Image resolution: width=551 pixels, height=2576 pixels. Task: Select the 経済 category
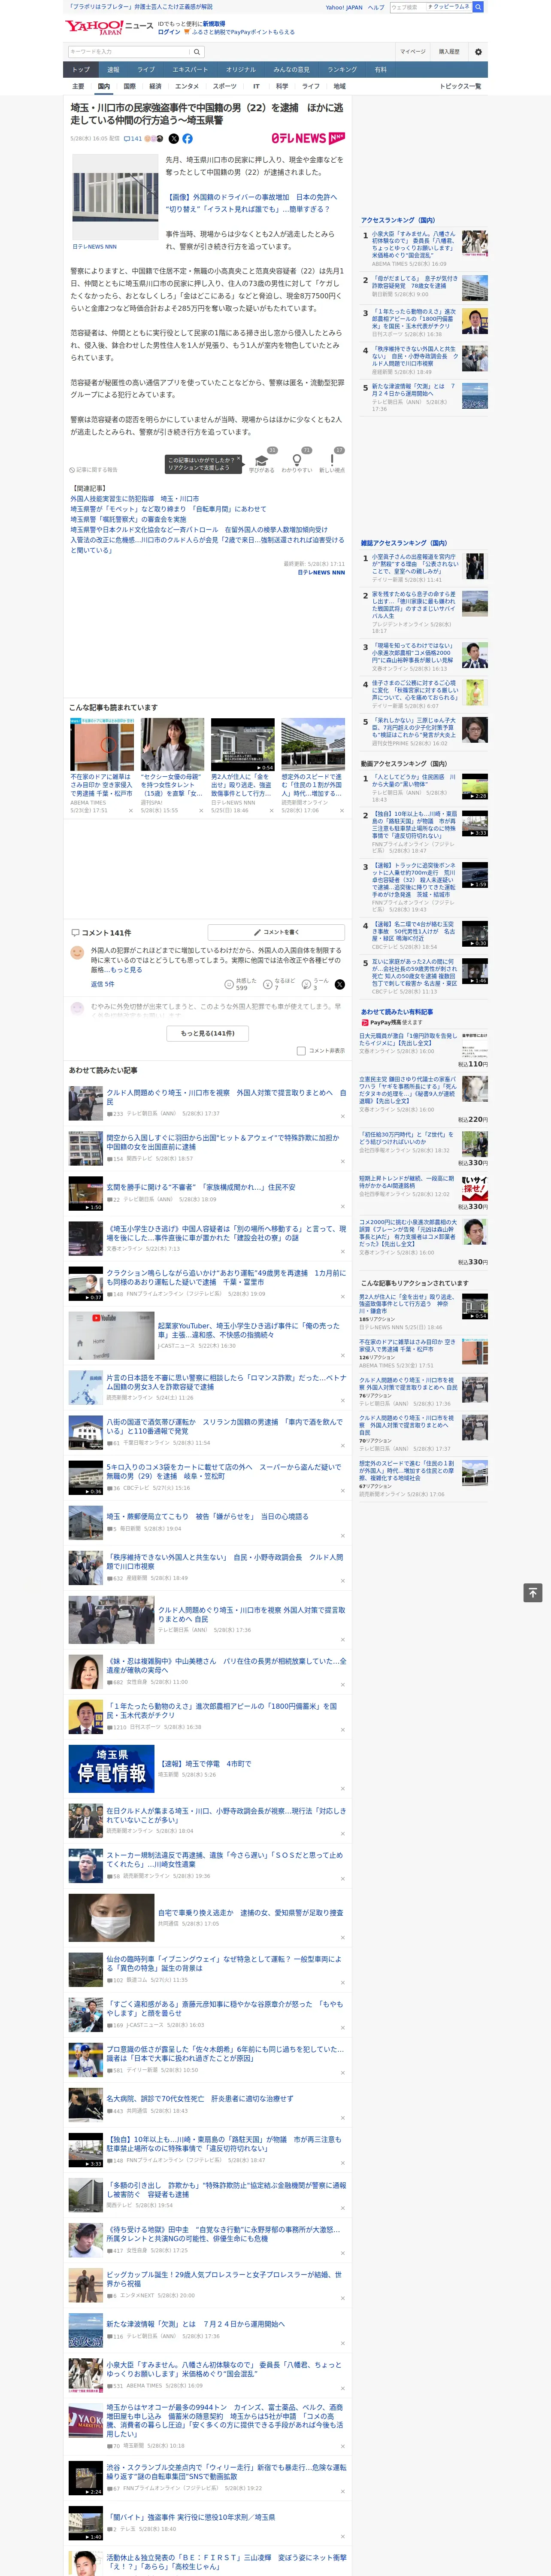click(x=155, y=86)
